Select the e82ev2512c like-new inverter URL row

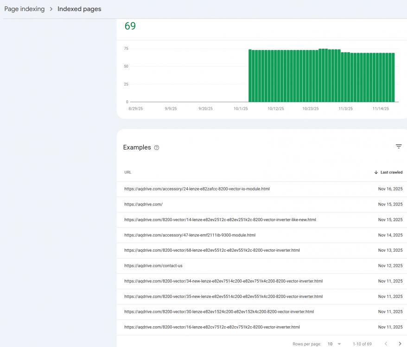pos(220,220)
